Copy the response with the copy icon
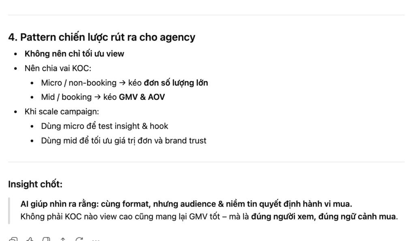Image resolution: width=415 pixels, height=241 pixels. (13, 239)
